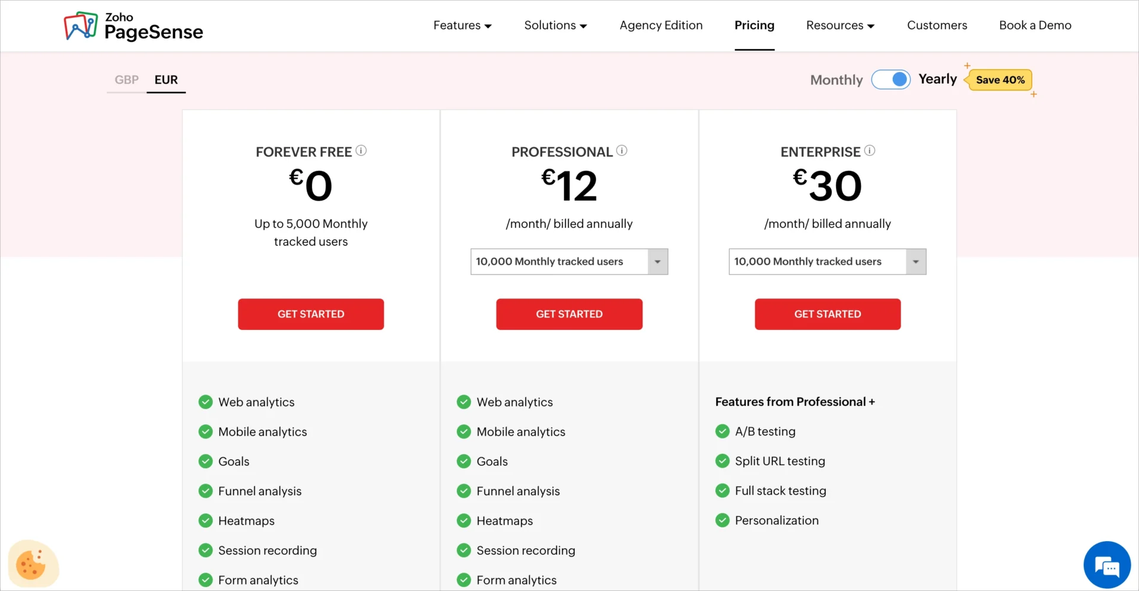Screen dimensions: 1139x591
Task: Open the live chat widget
Action: pyautogui.click(x=1107, y=564)
